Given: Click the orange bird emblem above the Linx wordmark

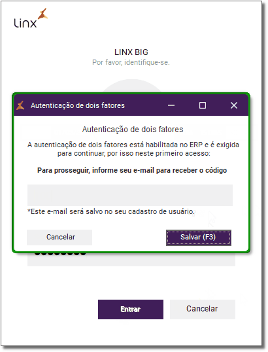Looking at the screenshot, I should (42, 14).
